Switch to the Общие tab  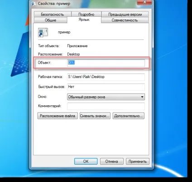click(x=50, y=20)
